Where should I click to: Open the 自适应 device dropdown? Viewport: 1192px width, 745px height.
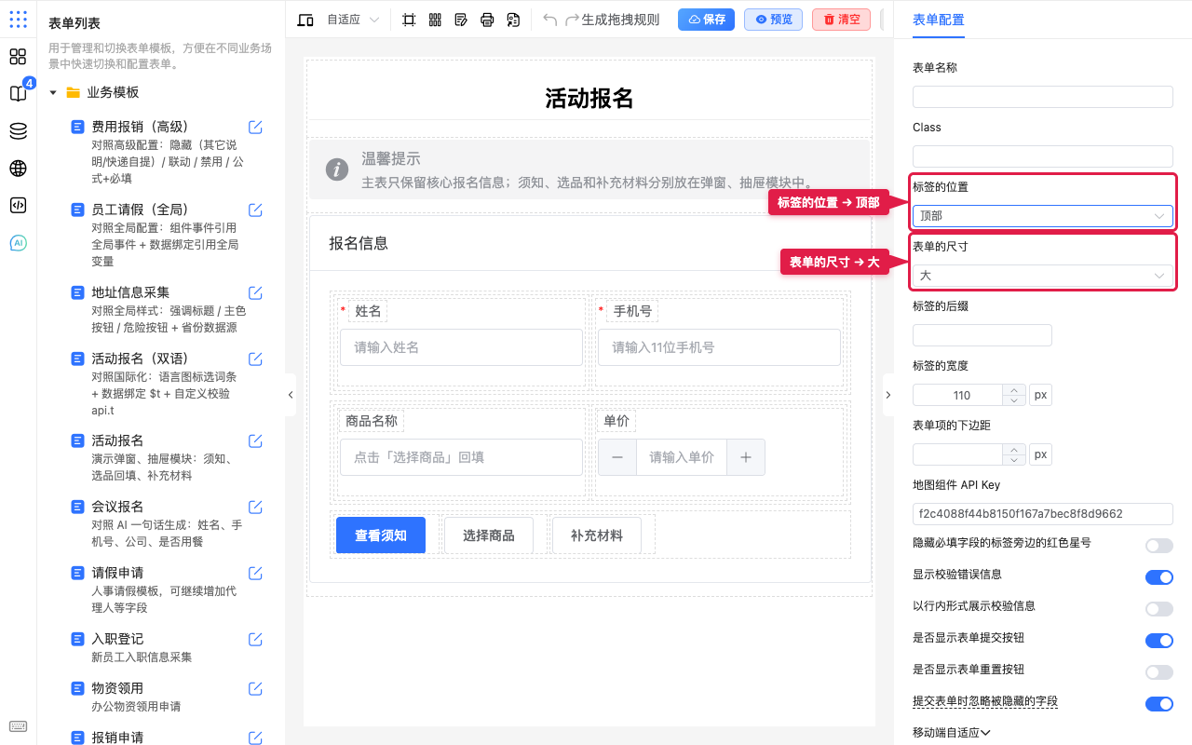pyautogui.click(x=353, y=20)
